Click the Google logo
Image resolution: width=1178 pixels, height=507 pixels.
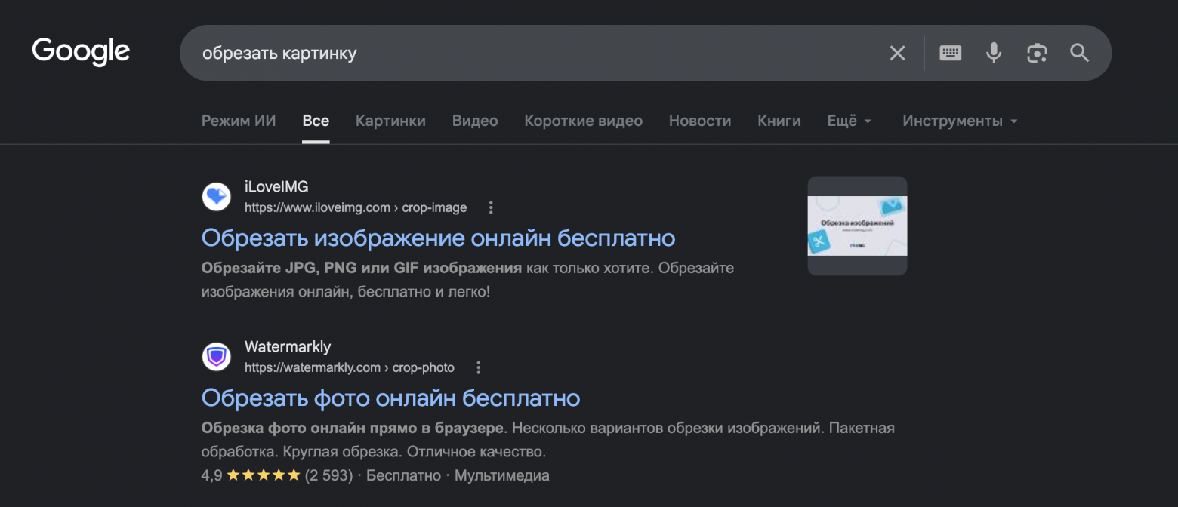(x=81, y=52)
